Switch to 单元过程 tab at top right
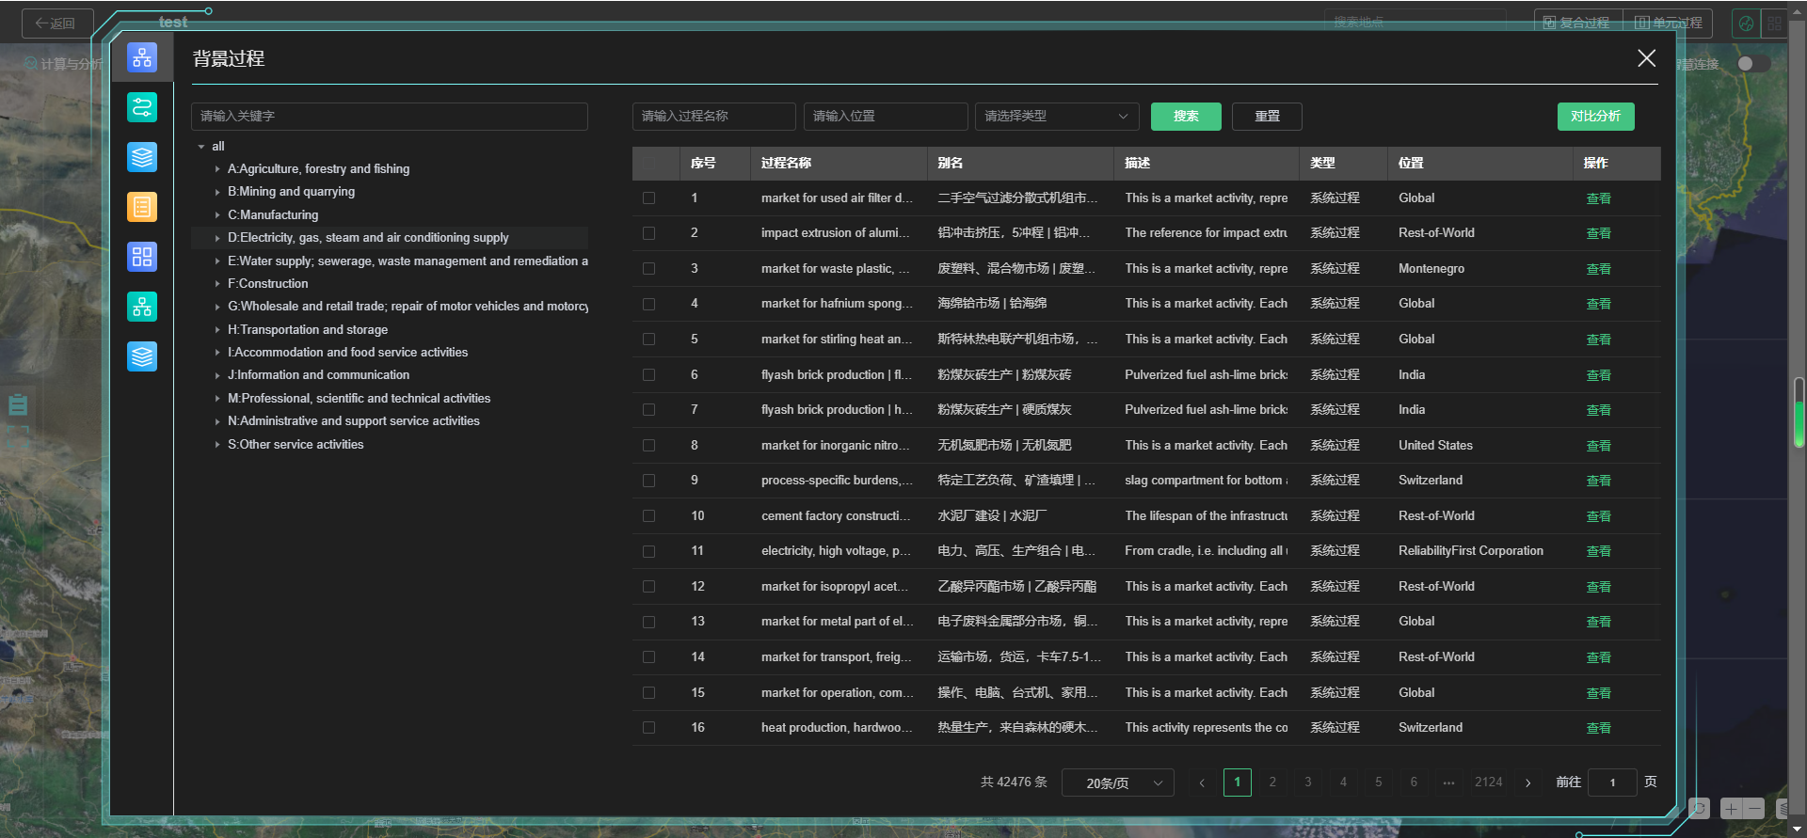 (x=1668, y=23)
